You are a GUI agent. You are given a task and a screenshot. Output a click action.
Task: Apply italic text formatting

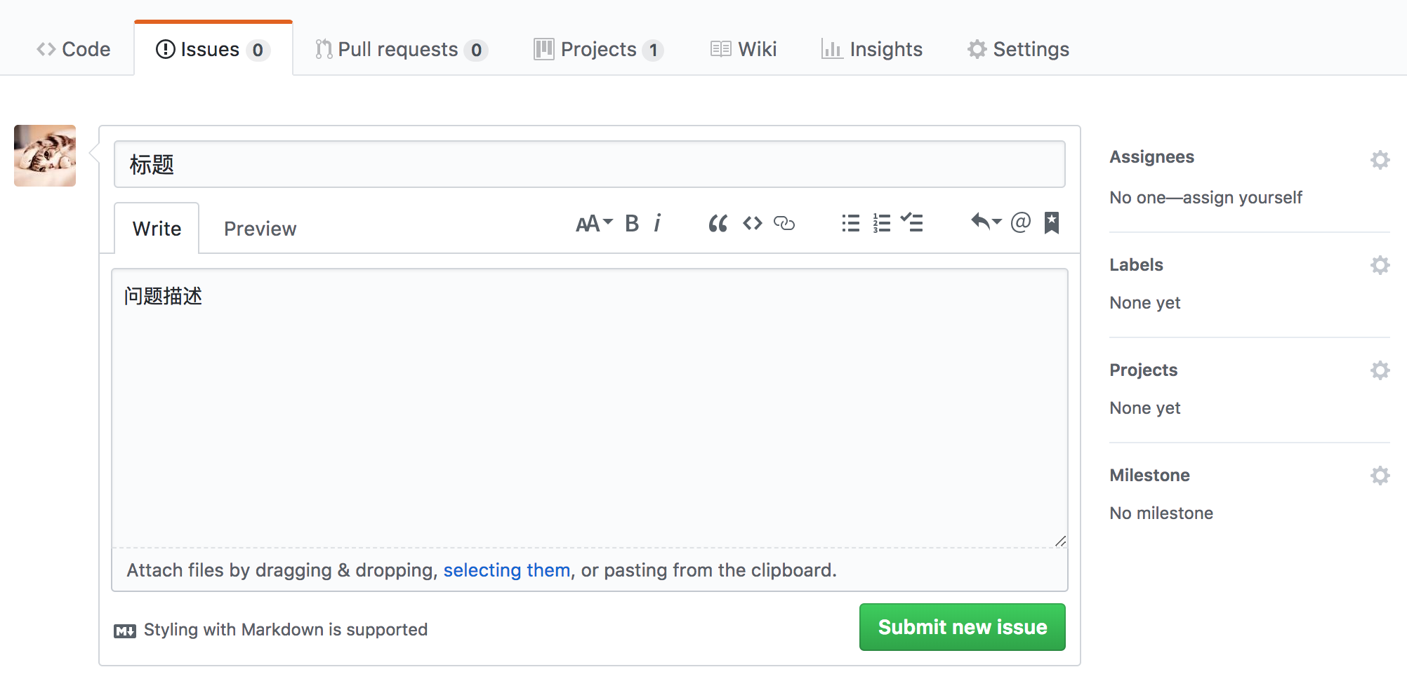point(658,224)
